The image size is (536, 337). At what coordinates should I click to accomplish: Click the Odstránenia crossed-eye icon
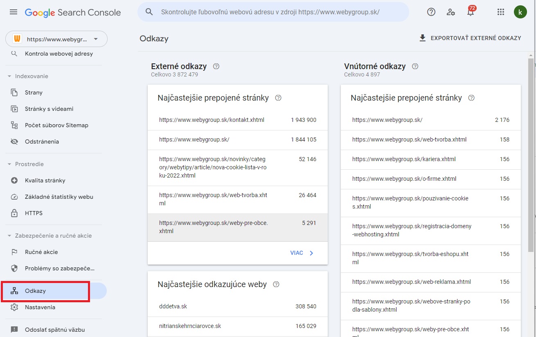[14, 142]
